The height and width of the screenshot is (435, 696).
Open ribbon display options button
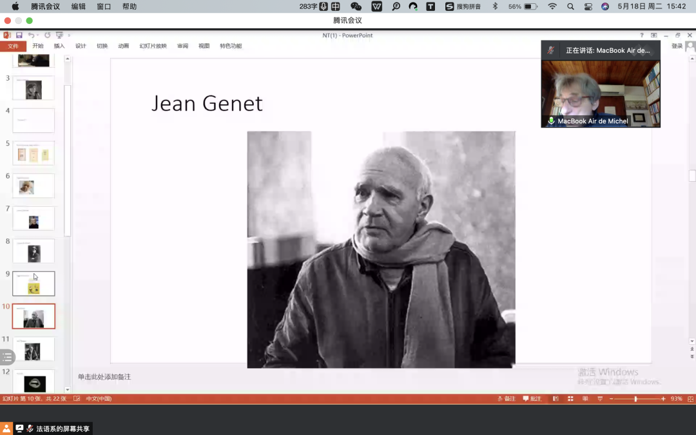pyautogui.click(x=653, y=35)
